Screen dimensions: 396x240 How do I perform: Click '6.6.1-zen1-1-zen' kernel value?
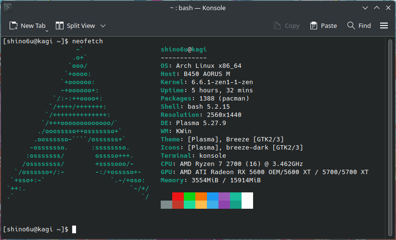[x=222, y=82]
